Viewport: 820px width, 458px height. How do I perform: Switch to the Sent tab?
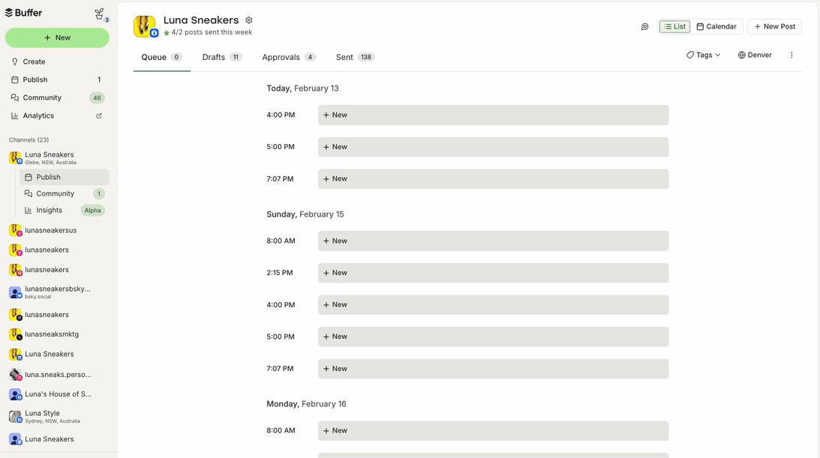[x=355, y=57]
